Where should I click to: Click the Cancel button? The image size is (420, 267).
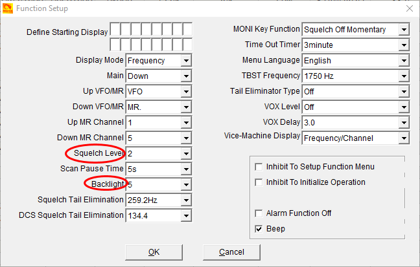[x=231, y=252]
